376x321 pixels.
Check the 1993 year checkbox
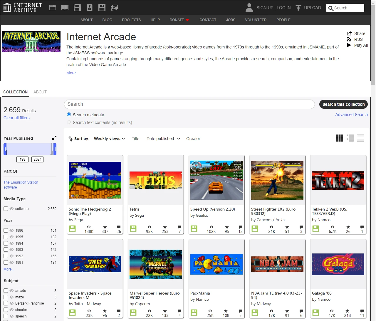tap(6, 250)
